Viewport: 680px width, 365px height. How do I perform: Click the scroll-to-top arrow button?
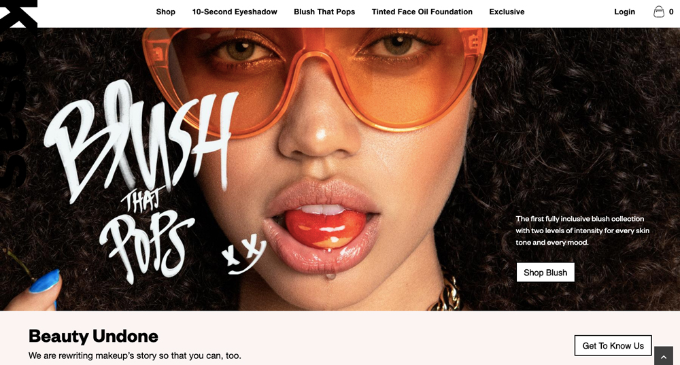point(664,356)
